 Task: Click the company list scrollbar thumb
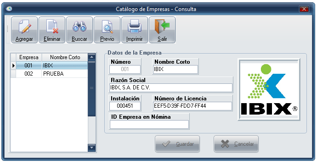click(x=91, y=88)
